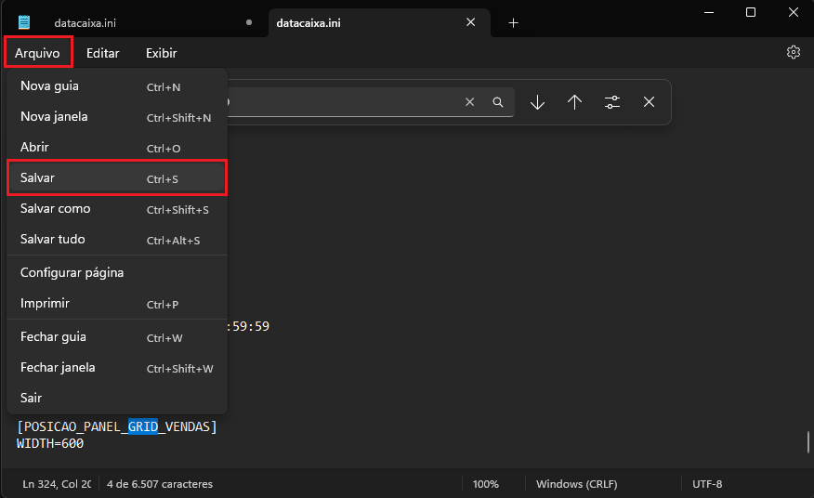Close the find bar
This screenshot has height=498, width=814.
[649, 102]
